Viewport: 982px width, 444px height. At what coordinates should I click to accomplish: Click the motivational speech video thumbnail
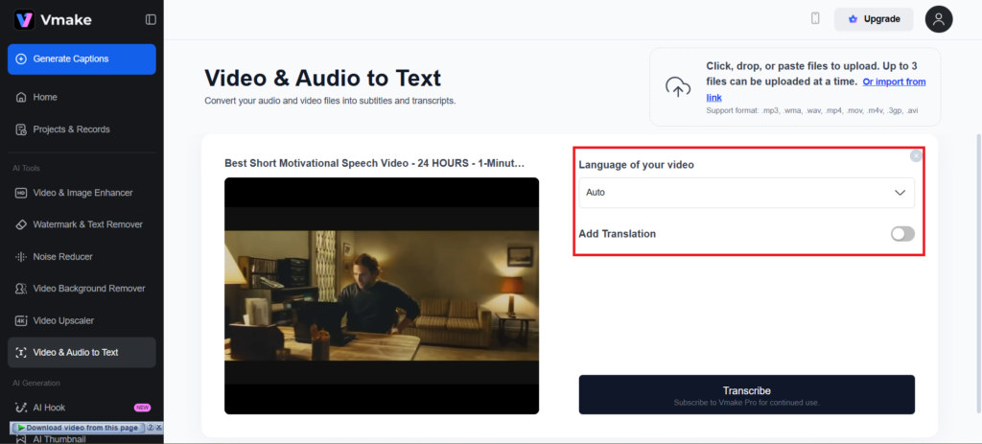[x=382, y=295]
